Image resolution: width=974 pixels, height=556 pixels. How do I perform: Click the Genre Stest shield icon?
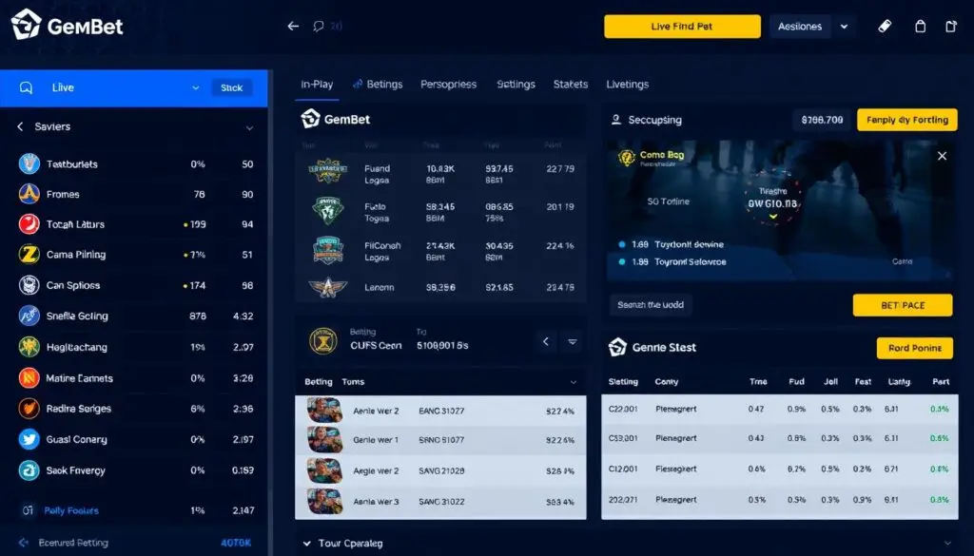tap(618, 348)
